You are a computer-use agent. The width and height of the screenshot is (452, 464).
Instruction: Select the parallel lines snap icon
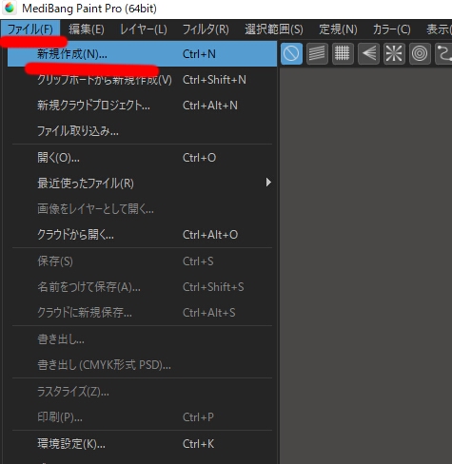[317, 53]
